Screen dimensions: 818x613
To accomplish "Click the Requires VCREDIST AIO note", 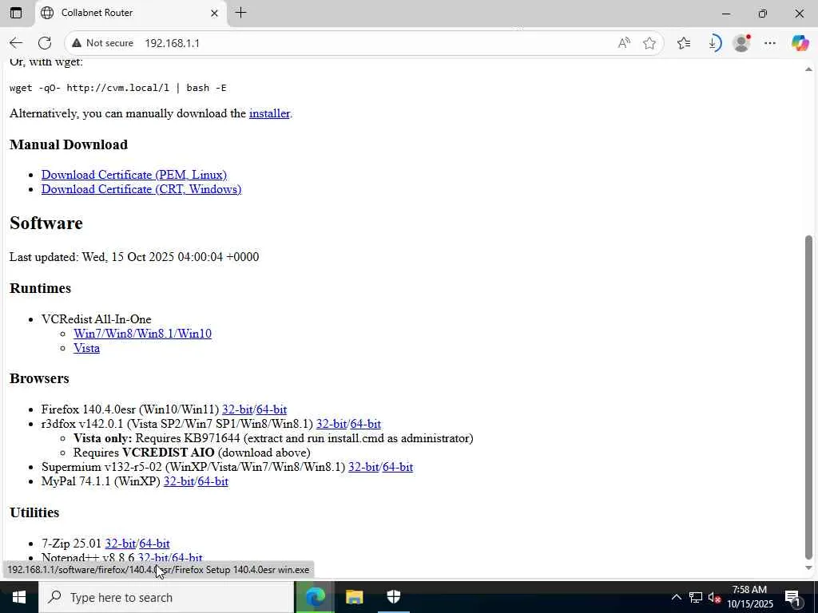I will [x=192, y=453].
